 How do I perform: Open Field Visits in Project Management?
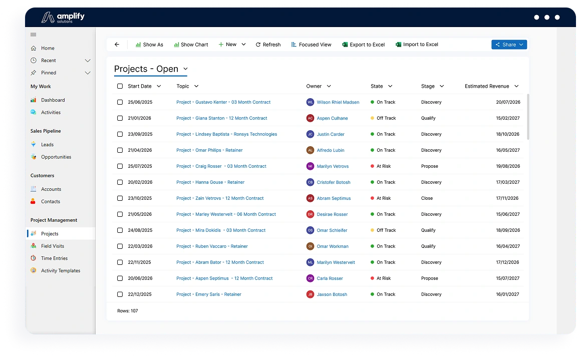click(53, 246)
